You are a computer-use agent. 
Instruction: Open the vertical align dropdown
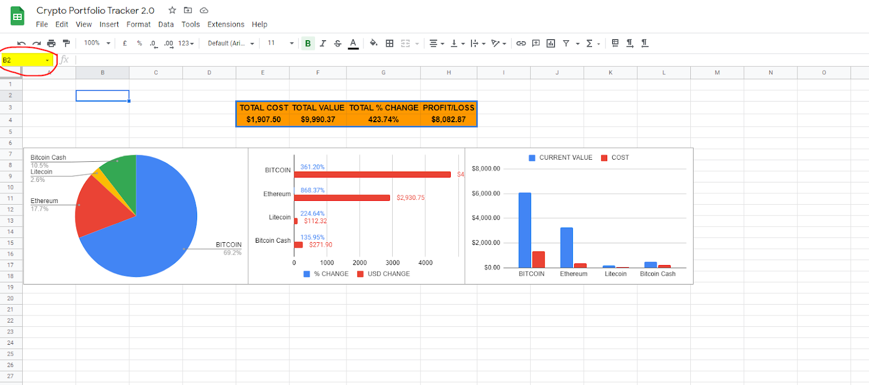[x=457, y=43]
